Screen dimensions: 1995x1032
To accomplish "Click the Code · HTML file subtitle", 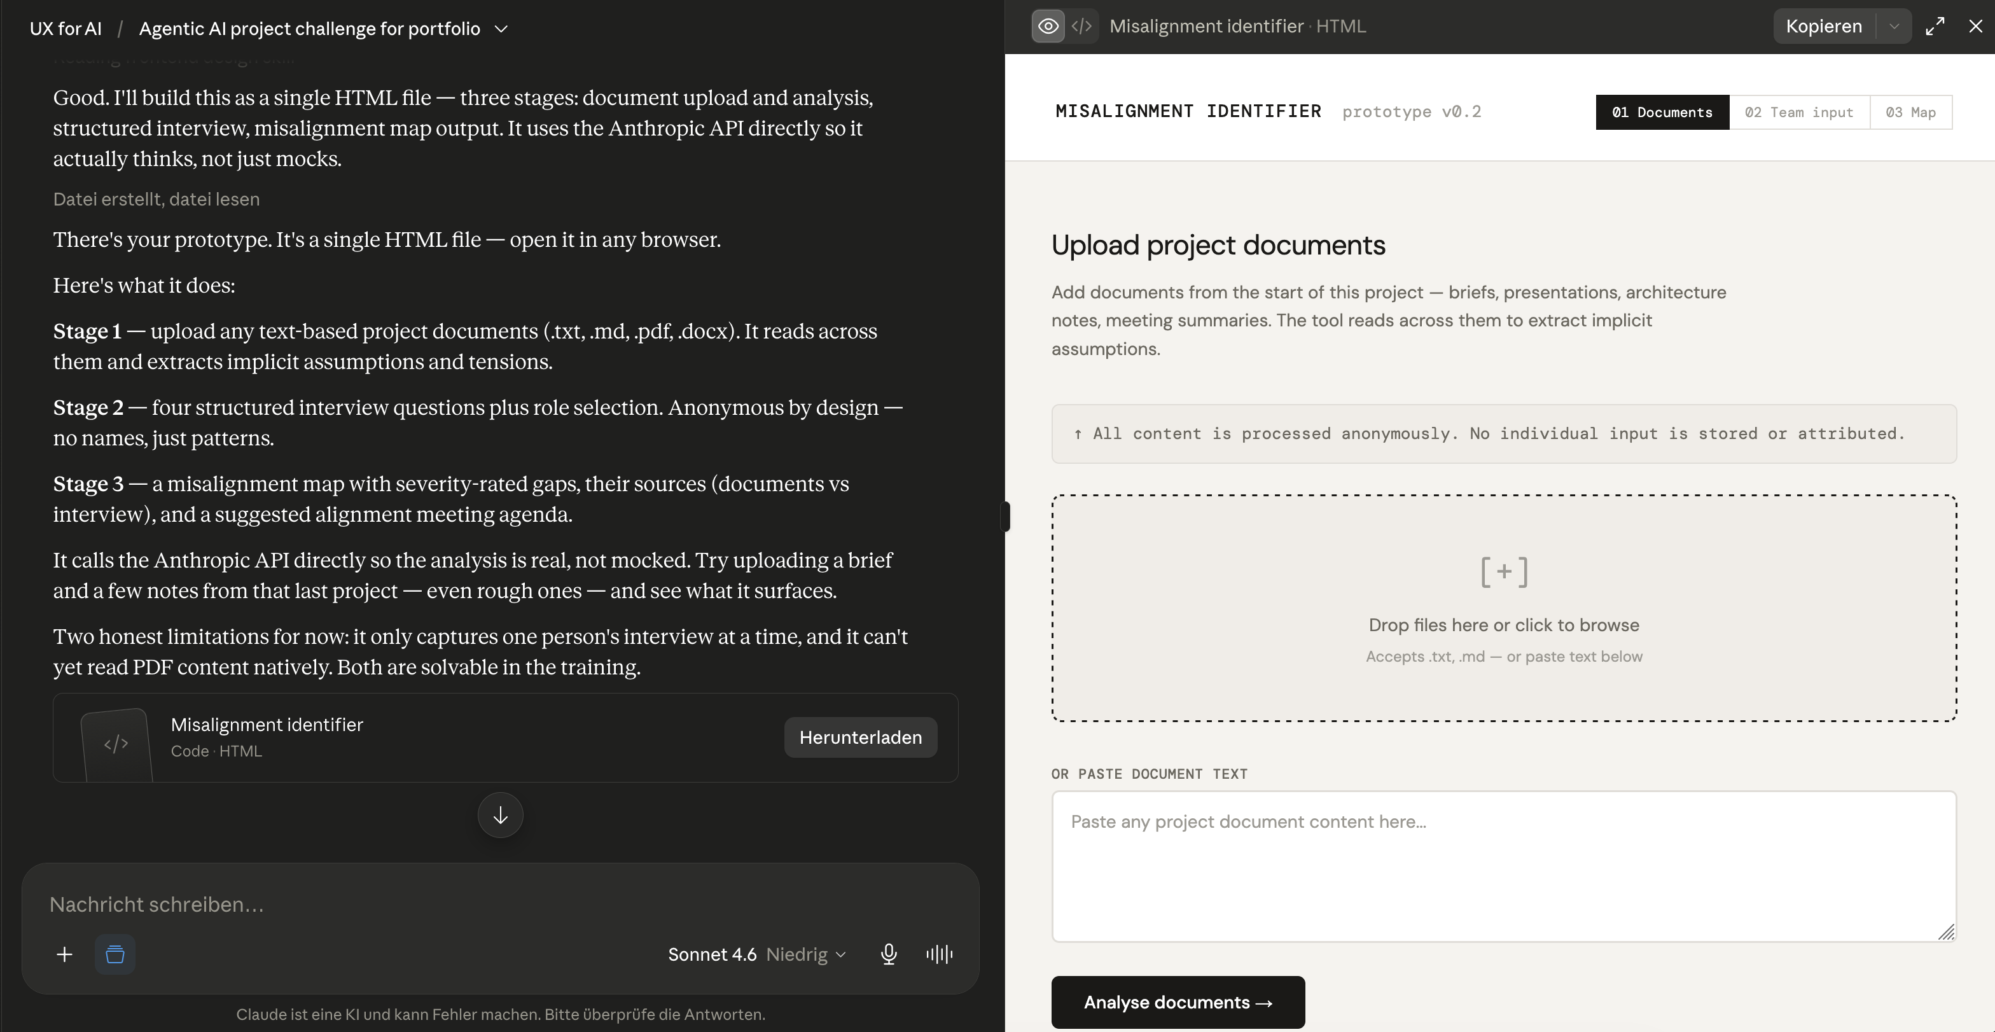I will 216,751.
